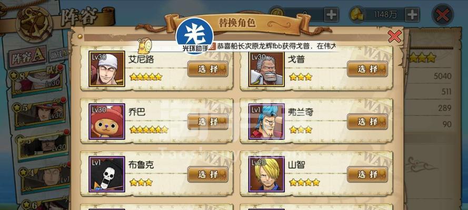
Task: Open the 乔巴 Chopper portrait
Action: tap(107, 121)
